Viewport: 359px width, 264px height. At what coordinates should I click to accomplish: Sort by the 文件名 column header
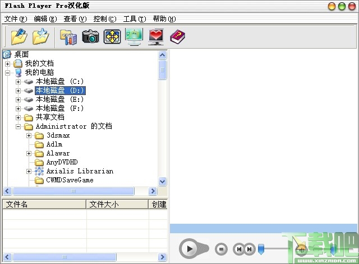pyautogui.click(x=44, y=204)
